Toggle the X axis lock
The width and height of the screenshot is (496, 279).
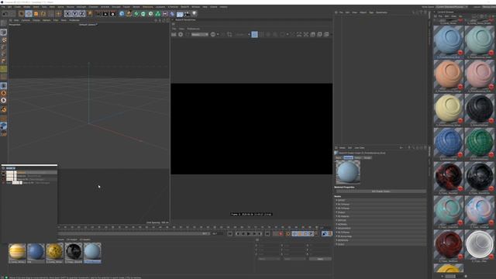point(67,14)
